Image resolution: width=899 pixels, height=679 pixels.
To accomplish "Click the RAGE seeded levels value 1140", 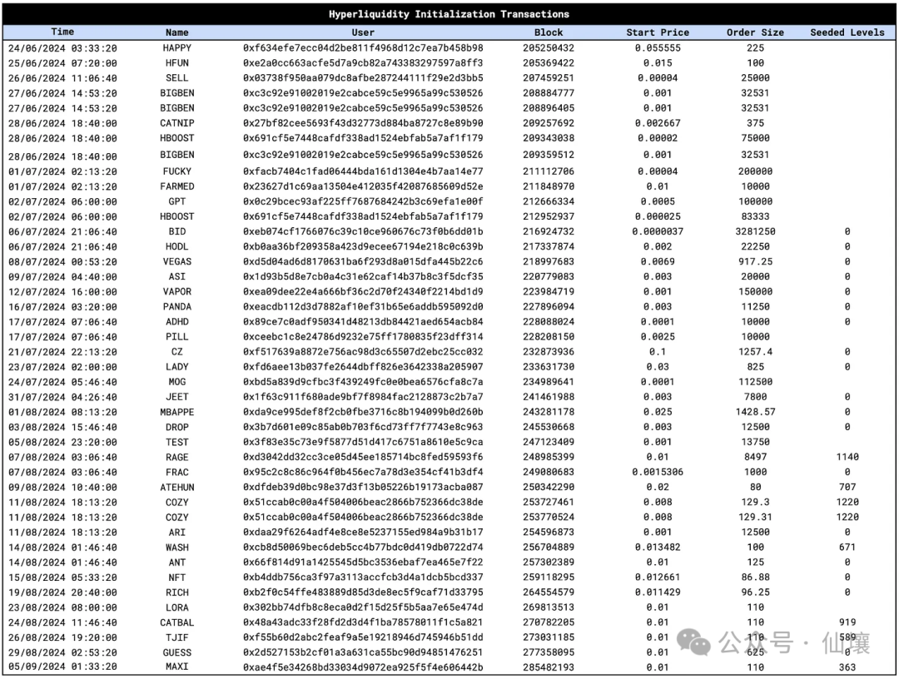I will [847, 457].
